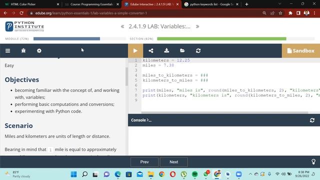Click code line kilometers = 12.25
The image size is (320, 180).
click(166, 60)
